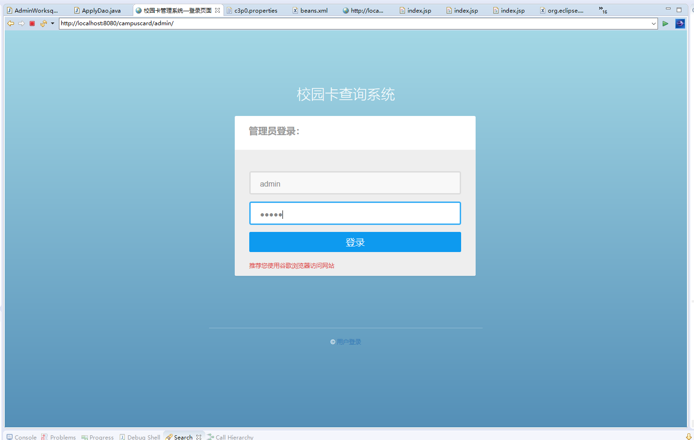Click the Refresh page icon
The height and width of the screenshot is (440, 694).
coord(43,23)
